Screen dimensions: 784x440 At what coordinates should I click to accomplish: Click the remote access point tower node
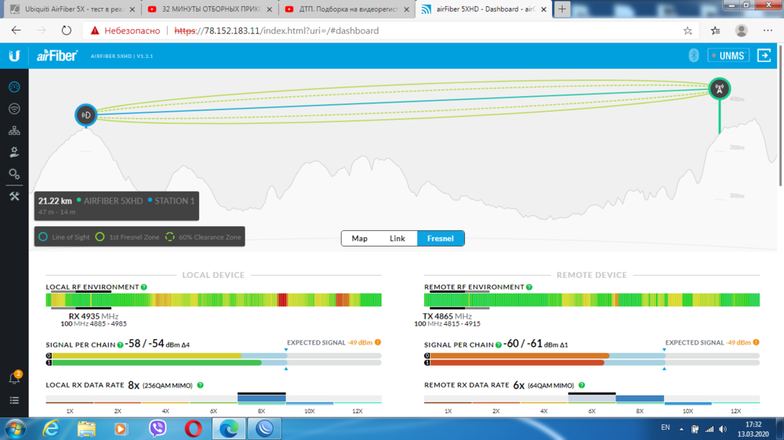[719, 88]
